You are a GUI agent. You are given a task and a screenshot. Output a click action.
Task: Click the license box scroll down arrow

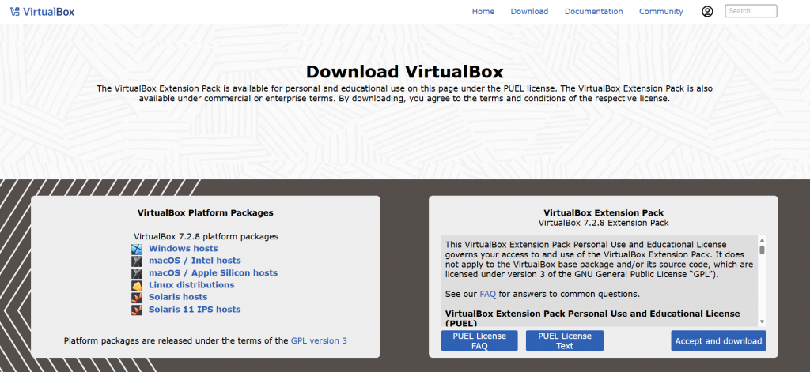pyautogui.click(x=762, y=321)
